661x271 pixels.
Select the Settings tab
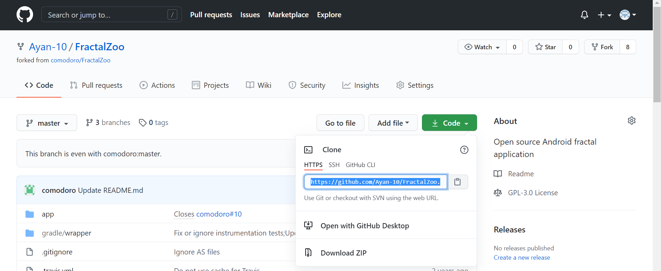tap(415, 85)
